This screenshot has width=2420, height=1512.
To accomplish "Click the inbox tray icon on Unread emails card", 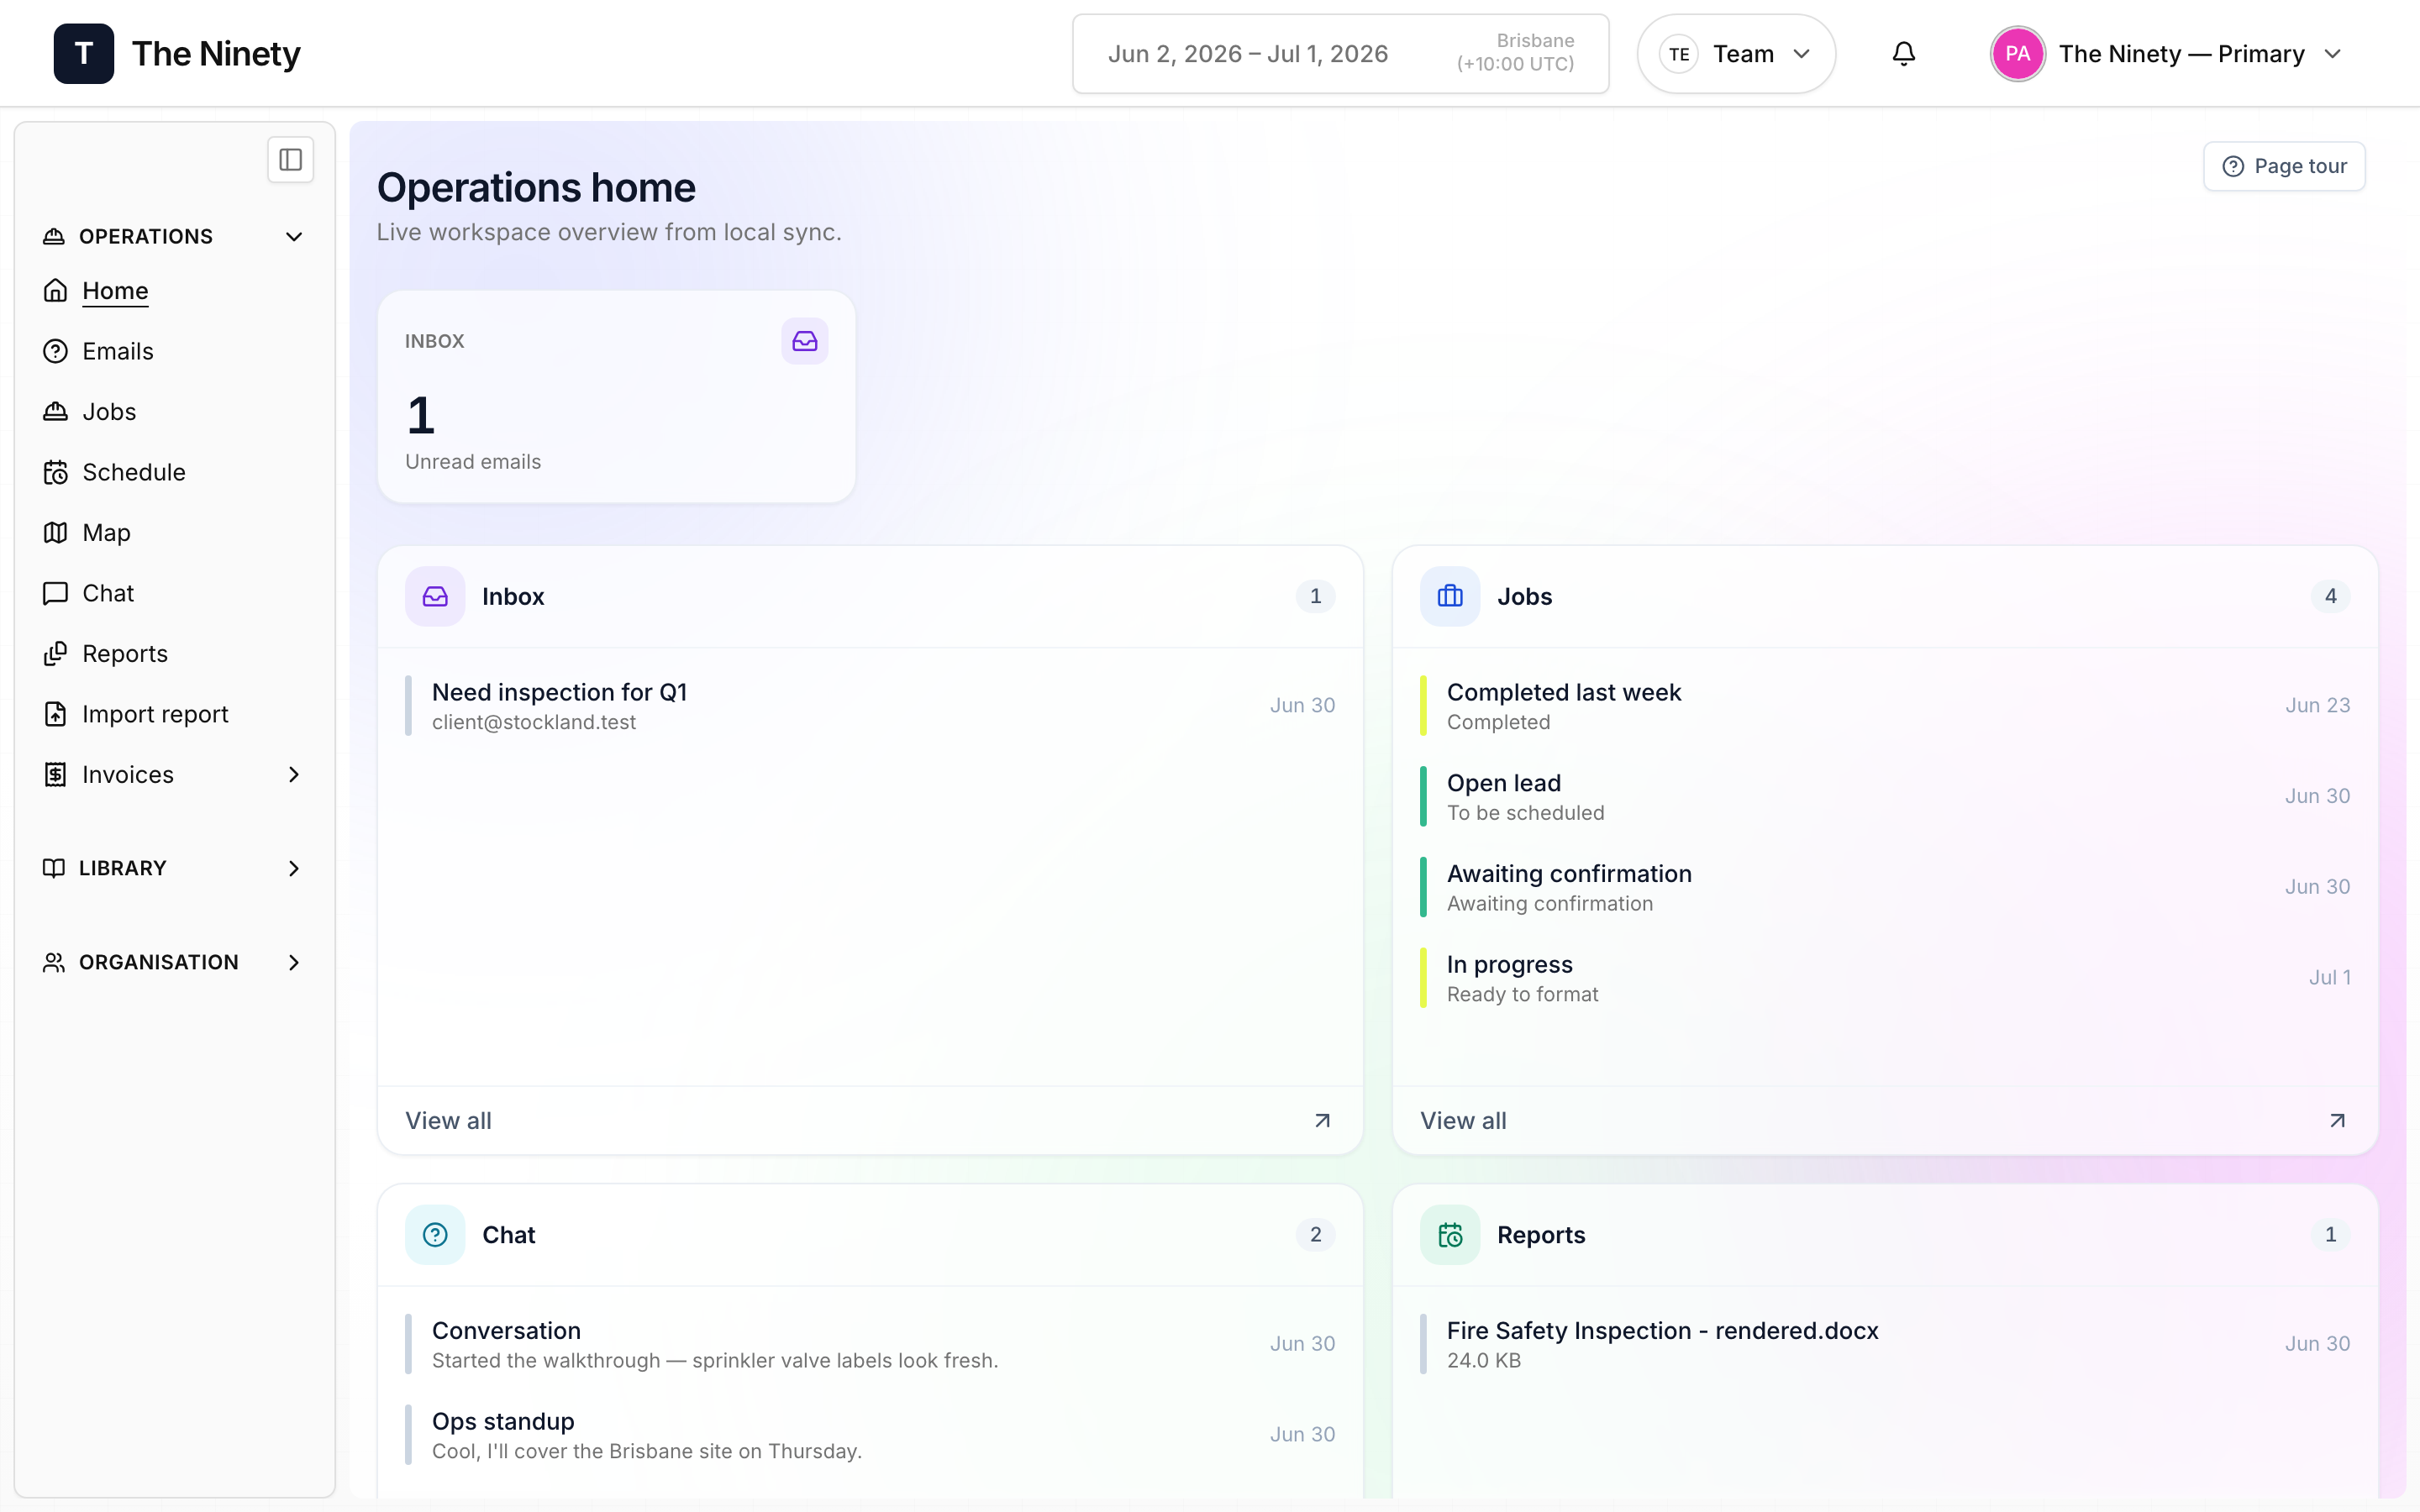I will coord(805,341).
